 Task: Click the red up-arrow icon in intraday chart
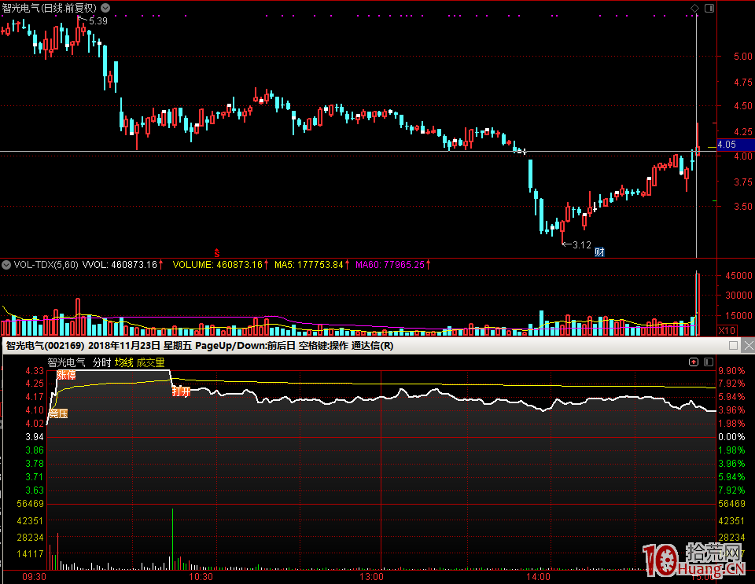694,362
